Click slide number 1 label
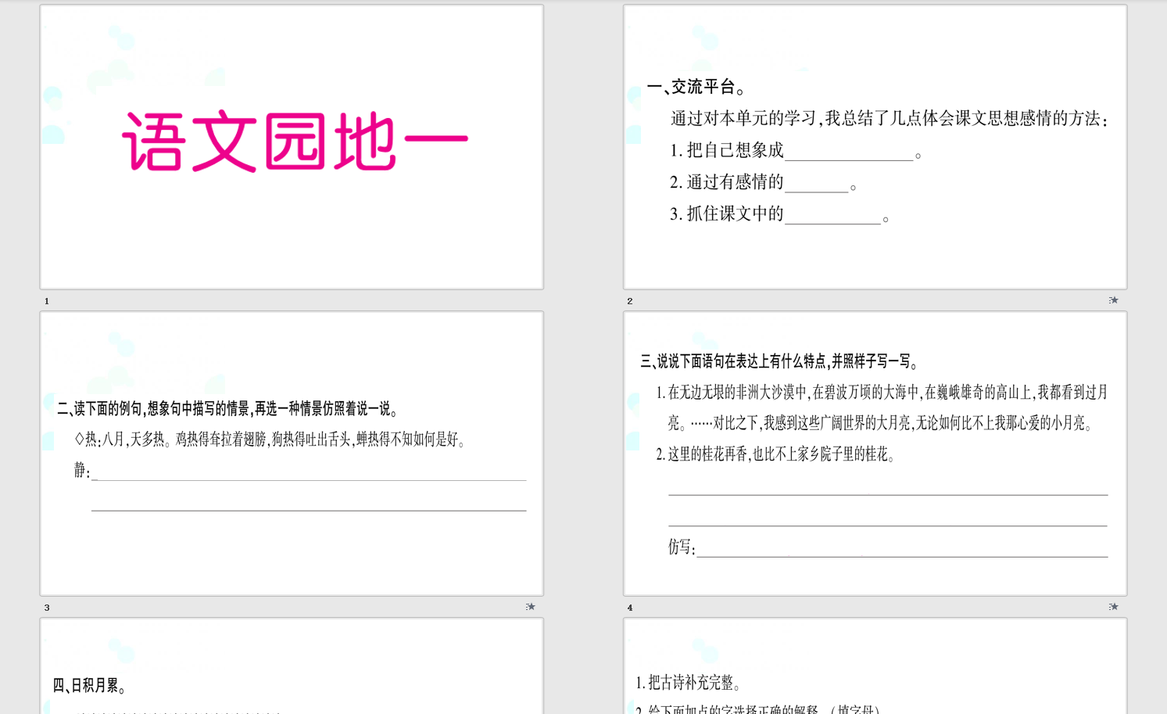The image size is (1167, 714). coord(47,301)
